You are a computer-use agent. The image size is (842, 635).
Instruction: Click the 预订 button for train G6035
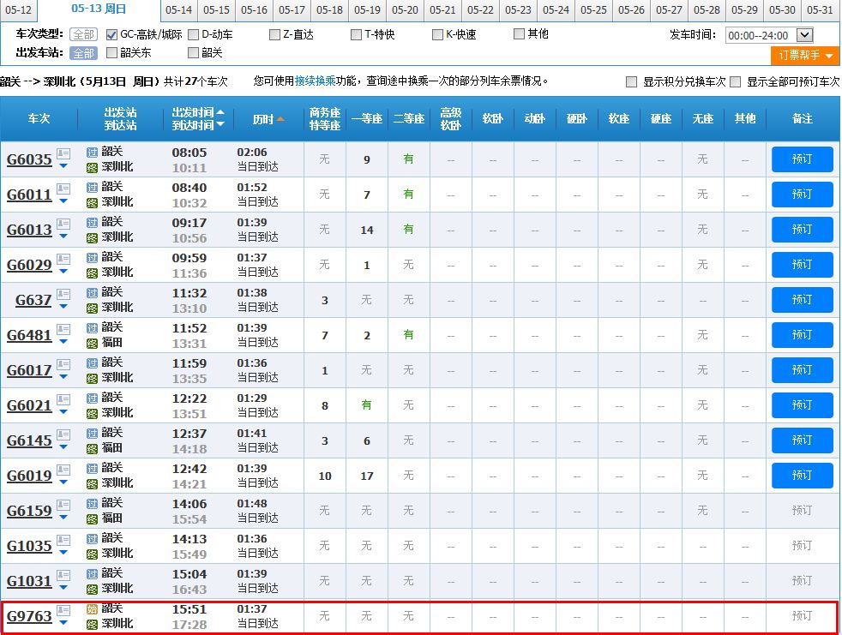coord(802,159)
